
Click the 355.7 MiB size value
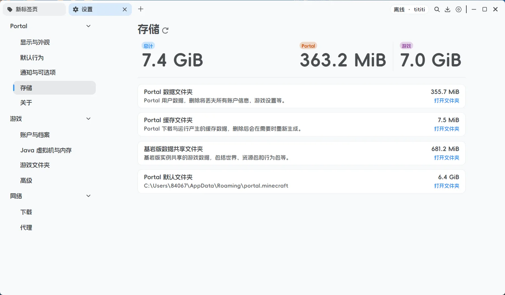[445, 92]
